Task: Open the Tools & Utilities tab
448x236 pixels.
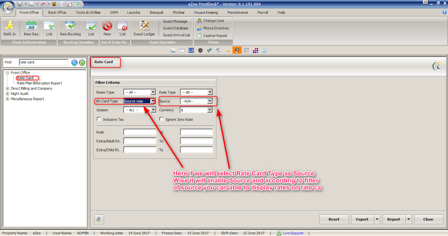Action: (88, 13)
